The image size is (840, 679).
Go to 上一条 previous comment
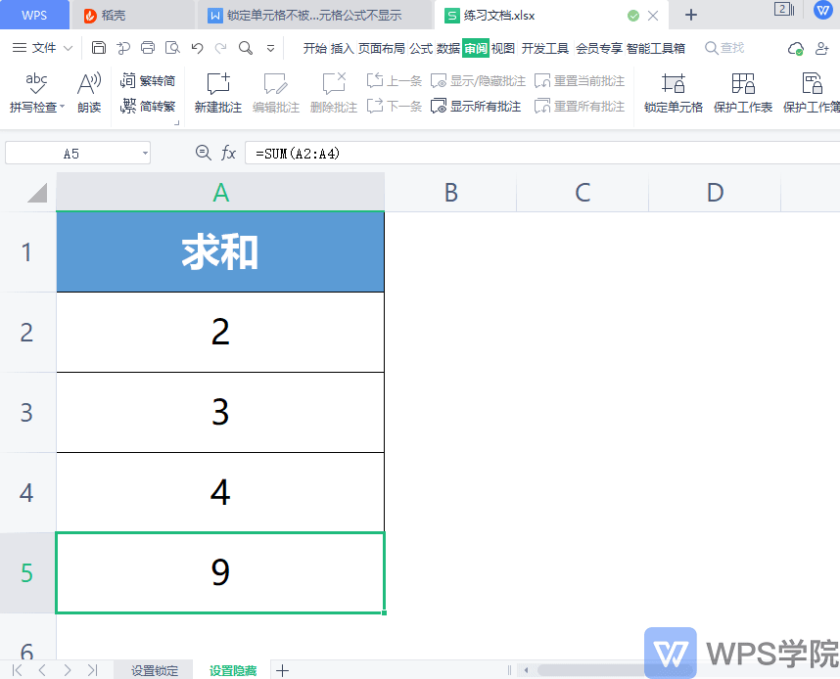point(395,81)
